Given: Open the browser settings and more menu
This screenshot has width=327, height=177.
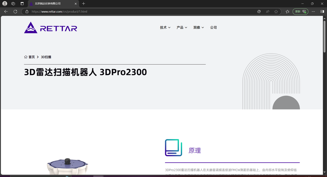Looking at the screenshot, I should tap(313, 11).
